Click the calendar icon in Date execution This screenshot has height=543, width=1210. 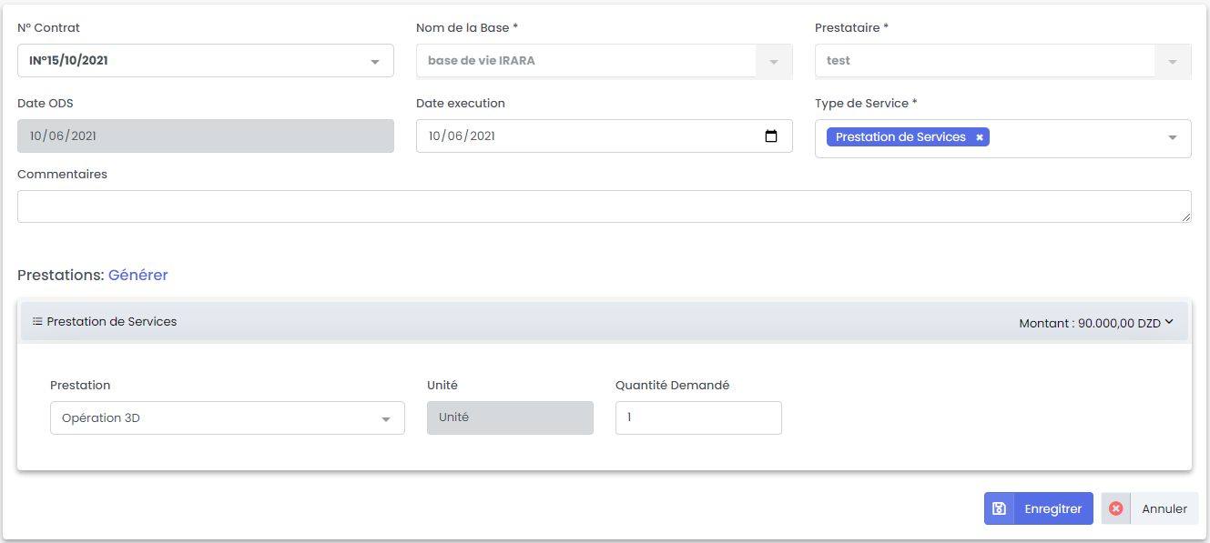pos(771,136)
